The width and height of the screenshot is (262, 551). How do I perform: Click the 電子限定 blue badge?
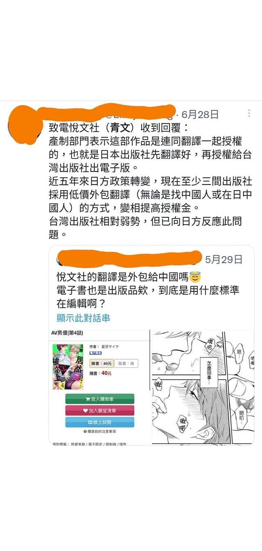[x=96, y=353]
